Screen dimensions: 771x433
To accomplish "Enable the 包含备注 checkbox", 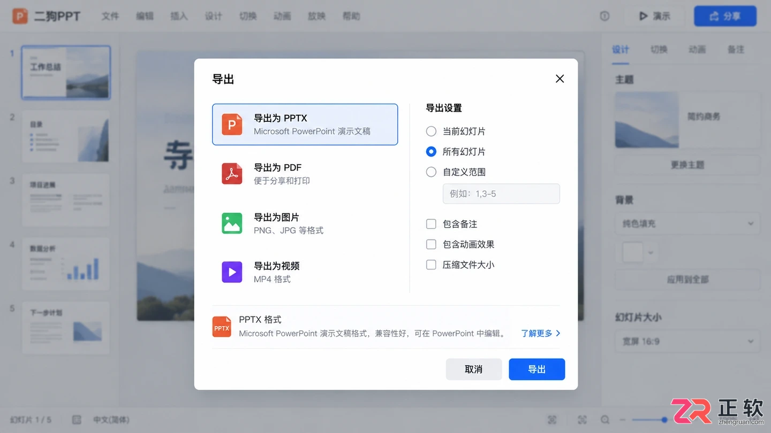I will 431,224.
